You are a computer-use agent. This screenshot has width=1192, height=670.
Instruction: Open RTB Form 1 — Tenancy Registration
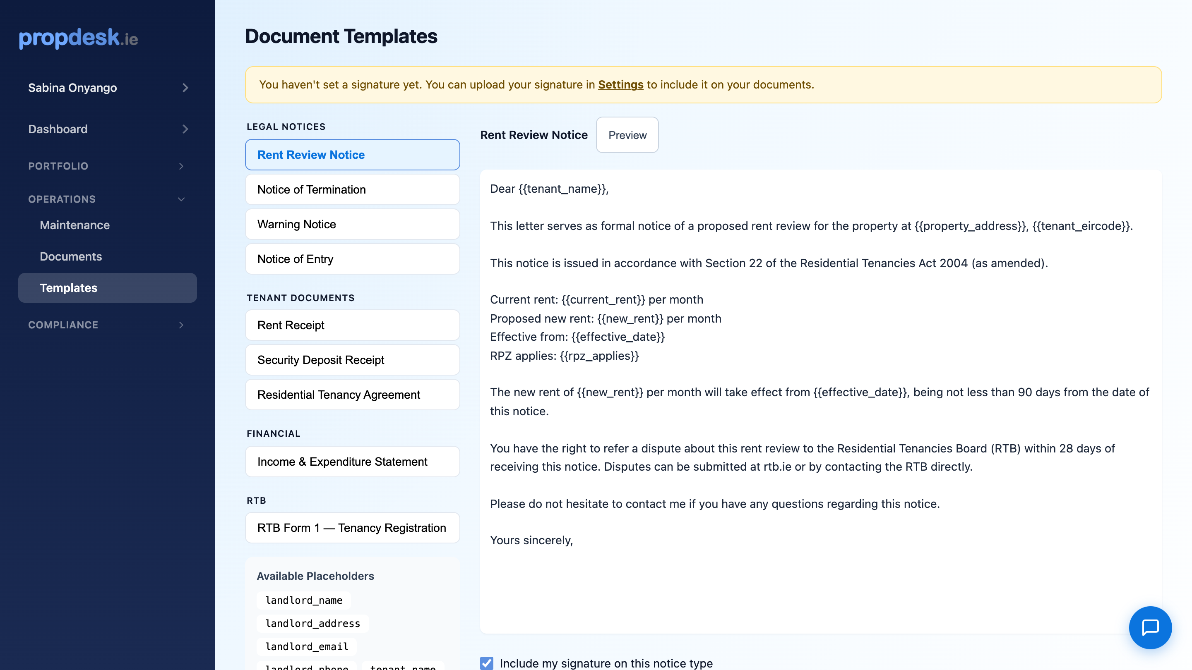point(352,528)
